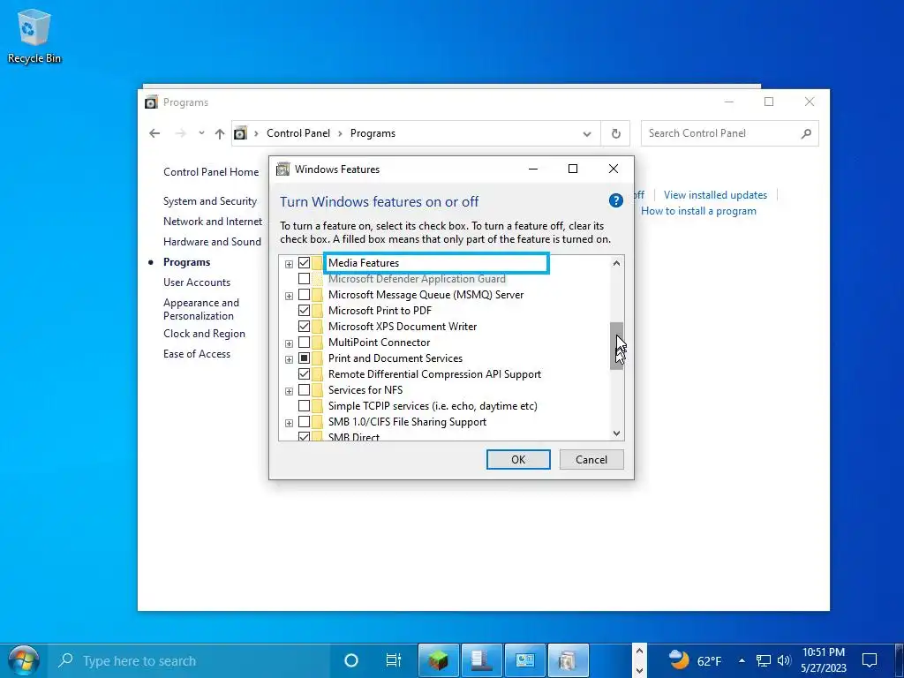Click the Microsoft Print to PDF folder icon
The image size is (904, 678).
click(x=318, y=310)
